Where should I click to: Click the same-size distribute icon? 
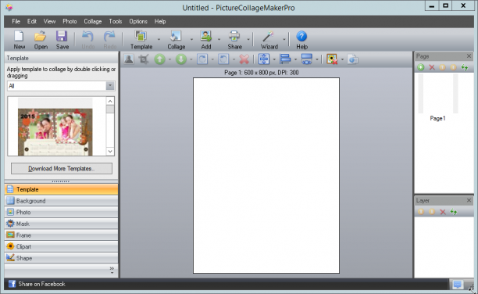click(x=306, y=59)
